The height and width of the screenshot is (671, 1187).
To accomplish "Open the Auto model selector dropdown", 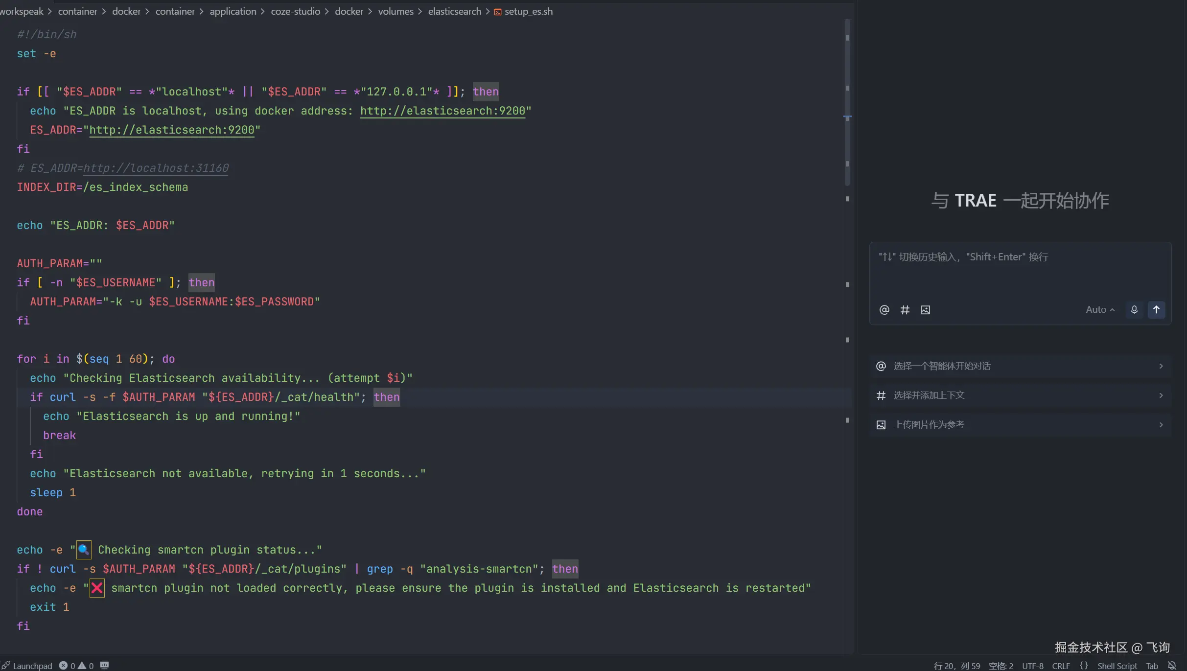I will coord(1100,310).
